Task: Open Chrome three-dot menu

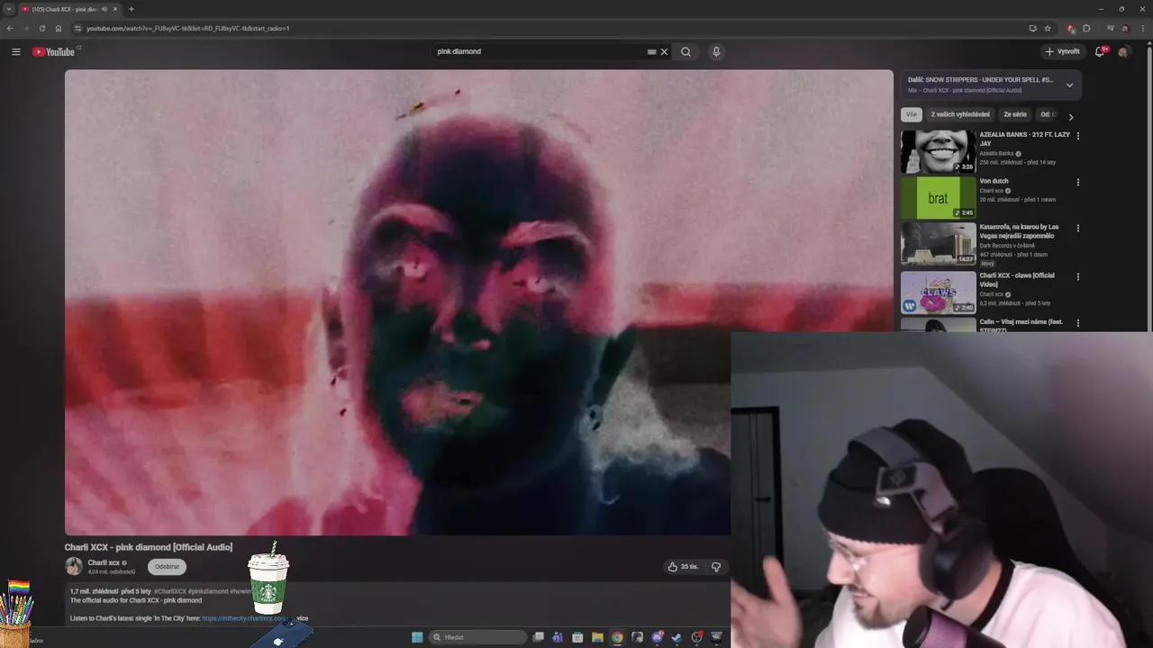Action: pos(1143,28)
